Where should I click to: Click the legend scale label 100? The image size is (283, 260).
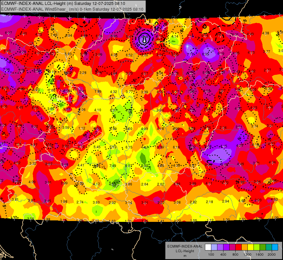[x=211, y=255]
